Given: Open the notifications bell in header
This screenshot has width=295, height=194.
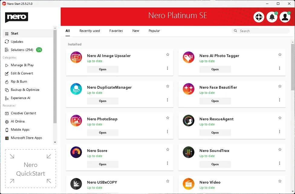Looking at the screenshot, I should coord(272,17).
